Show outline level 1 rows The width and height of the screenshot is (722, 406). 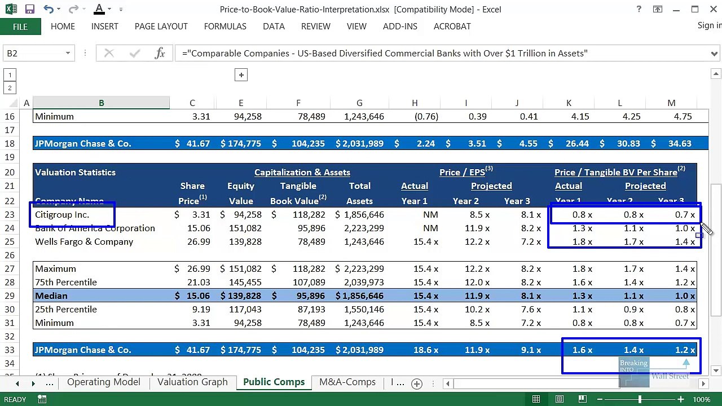[x=10, y=75]
